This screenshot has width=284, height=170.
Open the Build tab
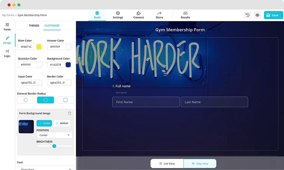tap(97, 15)
